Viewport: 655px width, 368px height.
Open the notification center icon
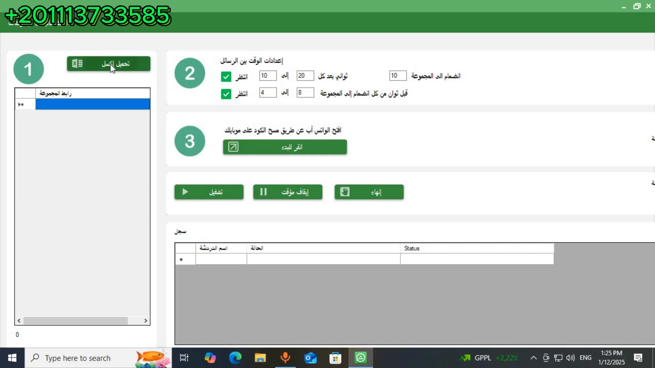(638, 358)
